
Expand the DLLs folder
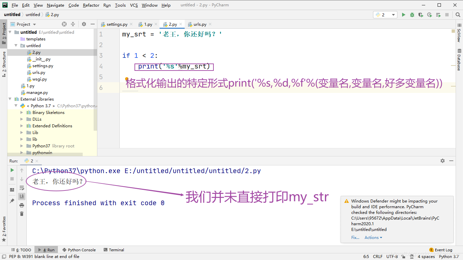(22, 119)
